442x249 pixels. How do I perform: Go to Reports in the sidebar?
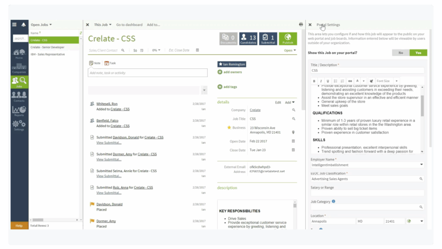(x=19, y=111)
